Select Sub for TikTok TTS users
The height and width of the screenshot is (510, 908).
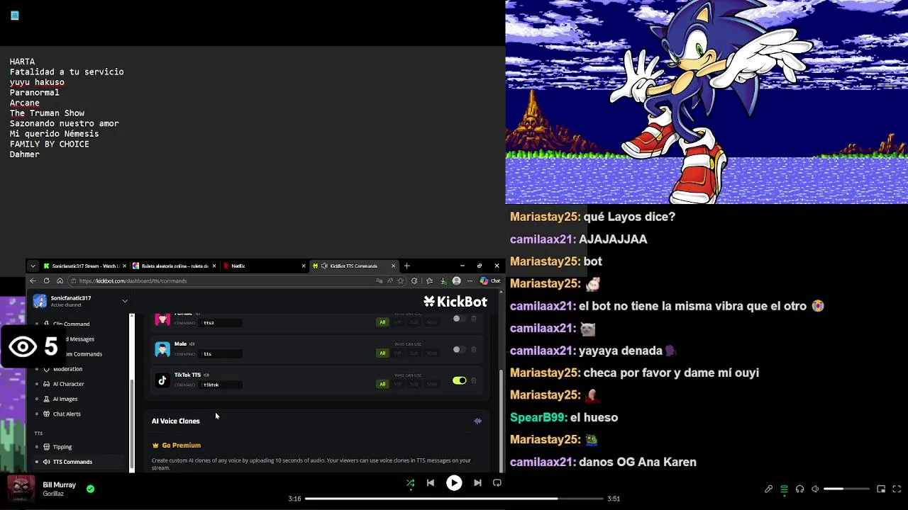click(x=414, y=384)
